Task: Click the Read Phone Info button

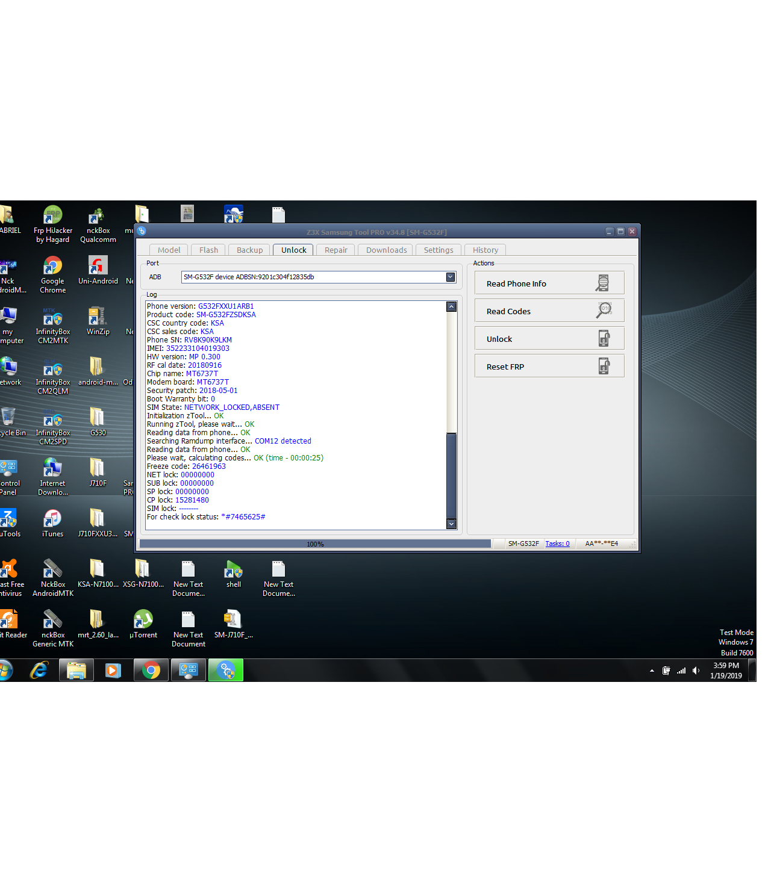Action: tap(549, 283)
